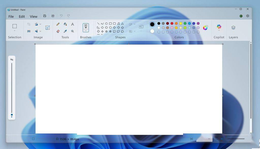Select the Pencil tool
Viewport: 260px width, 149px height.
(x=58, y=24)
